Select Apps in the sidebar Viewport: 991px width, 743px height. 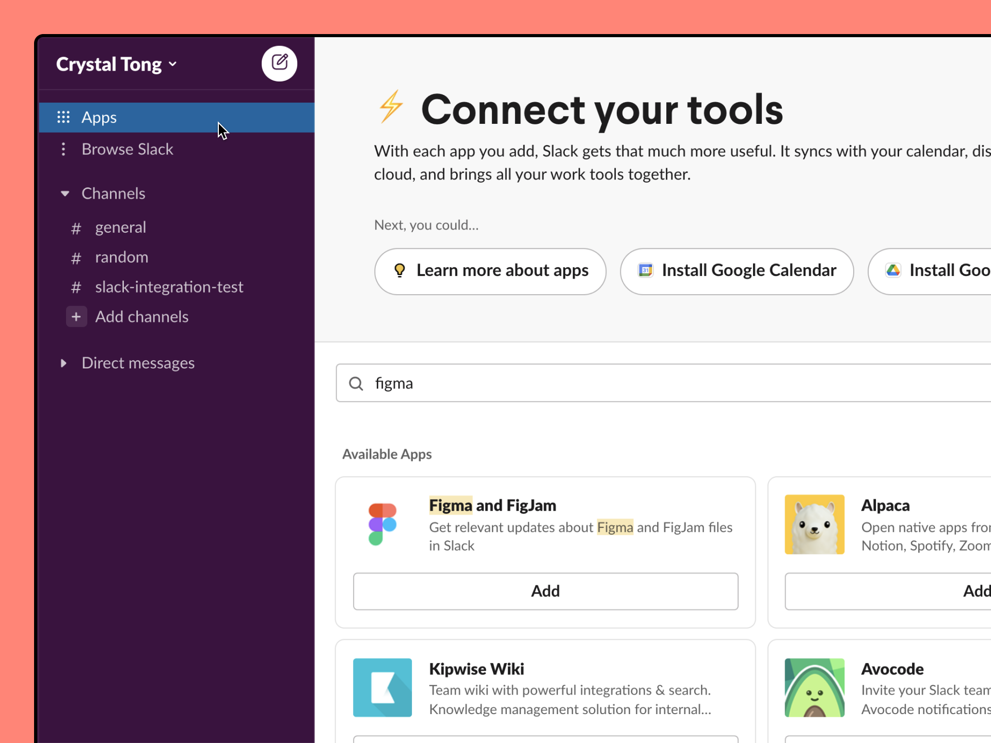click(177, 117)
